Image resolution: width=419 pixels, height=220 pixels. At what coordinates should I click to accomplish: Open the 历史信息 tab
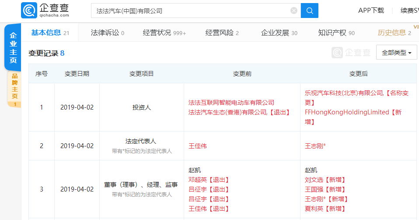tap(394, 33)
